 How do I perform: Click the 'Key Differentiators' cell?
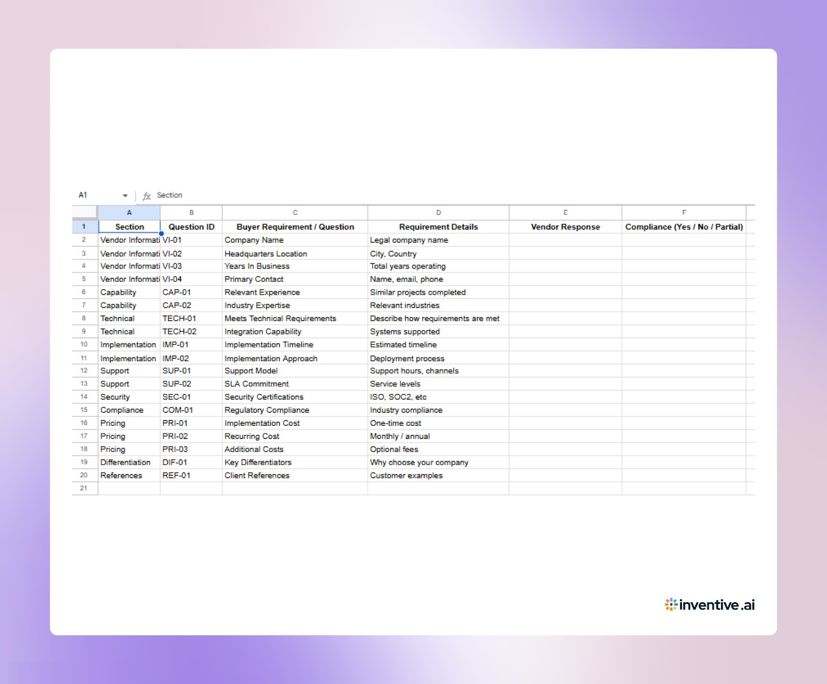click(x=295, y=462)
